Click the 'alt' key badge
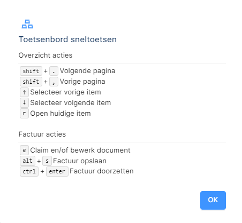 (27, 161)
